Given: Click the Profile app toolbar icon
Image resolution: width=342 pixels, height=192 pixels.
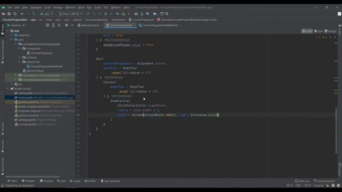Looking at the screenshot, I should 118,14.
